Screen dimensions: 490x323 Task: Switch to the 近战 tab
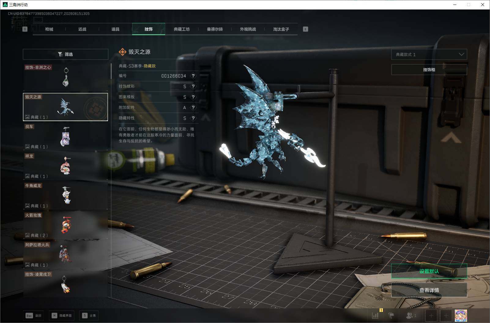click(x=82, y=29)
